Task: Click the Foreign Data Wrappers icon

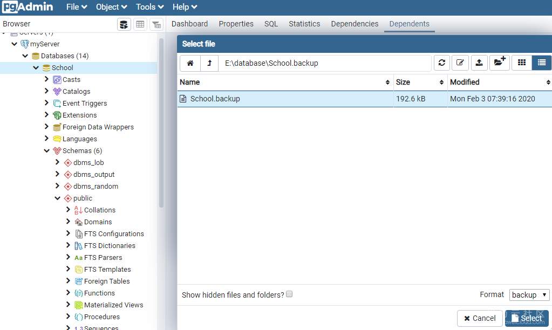Action: pos(57,127)
